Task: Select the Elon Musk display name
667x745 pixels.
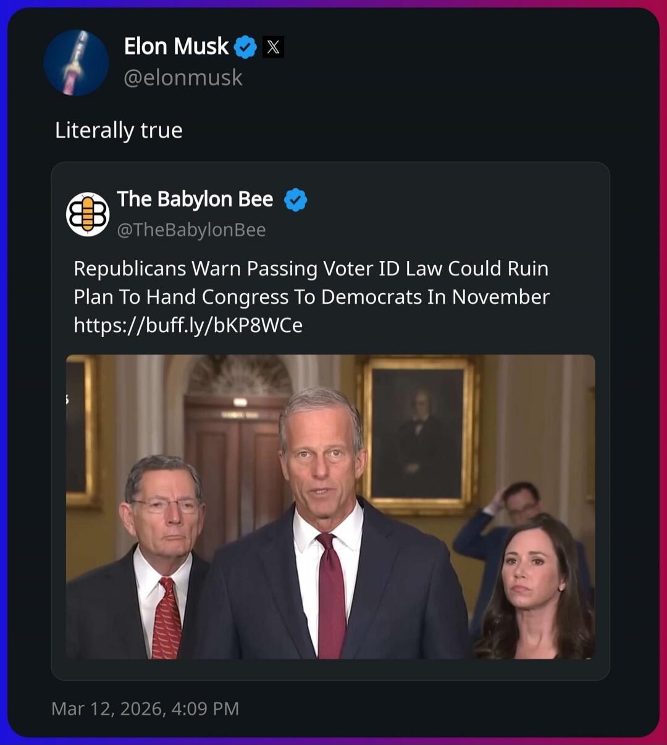Action: pos(177,46)
